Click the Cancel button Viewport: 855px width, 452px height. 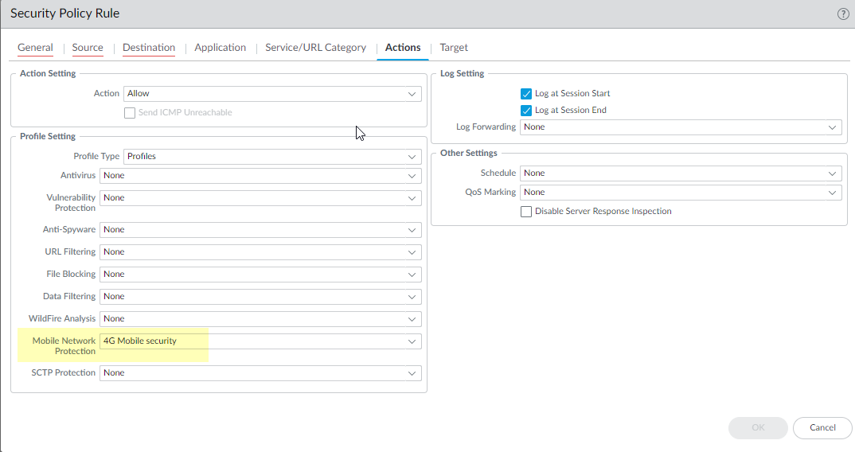(822, 428)
